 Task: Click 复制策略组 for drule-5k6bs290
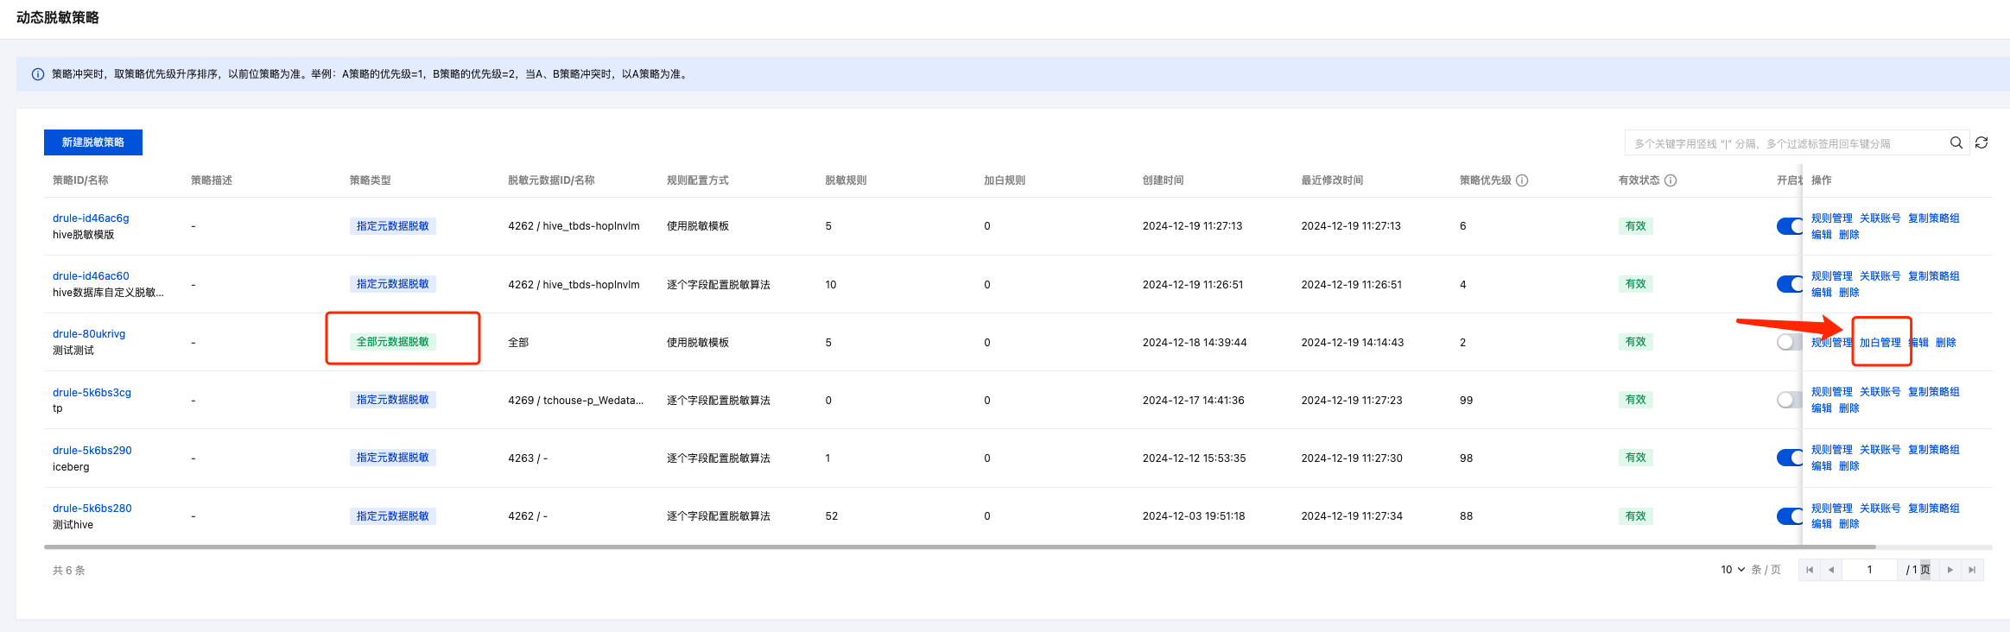1934,450
